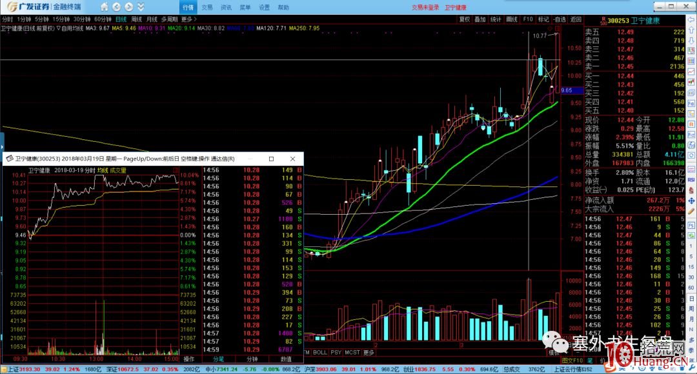Expand the double-chevron down icon in title bar

coord(141,6)
